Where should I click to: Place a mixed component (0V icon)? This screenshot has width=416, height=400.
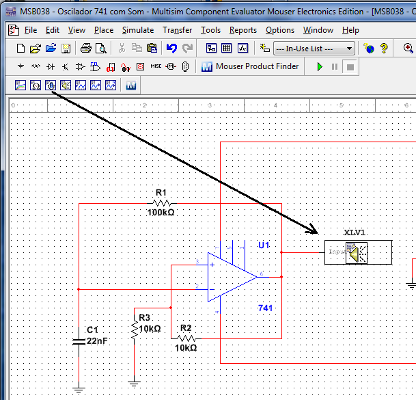126,67
